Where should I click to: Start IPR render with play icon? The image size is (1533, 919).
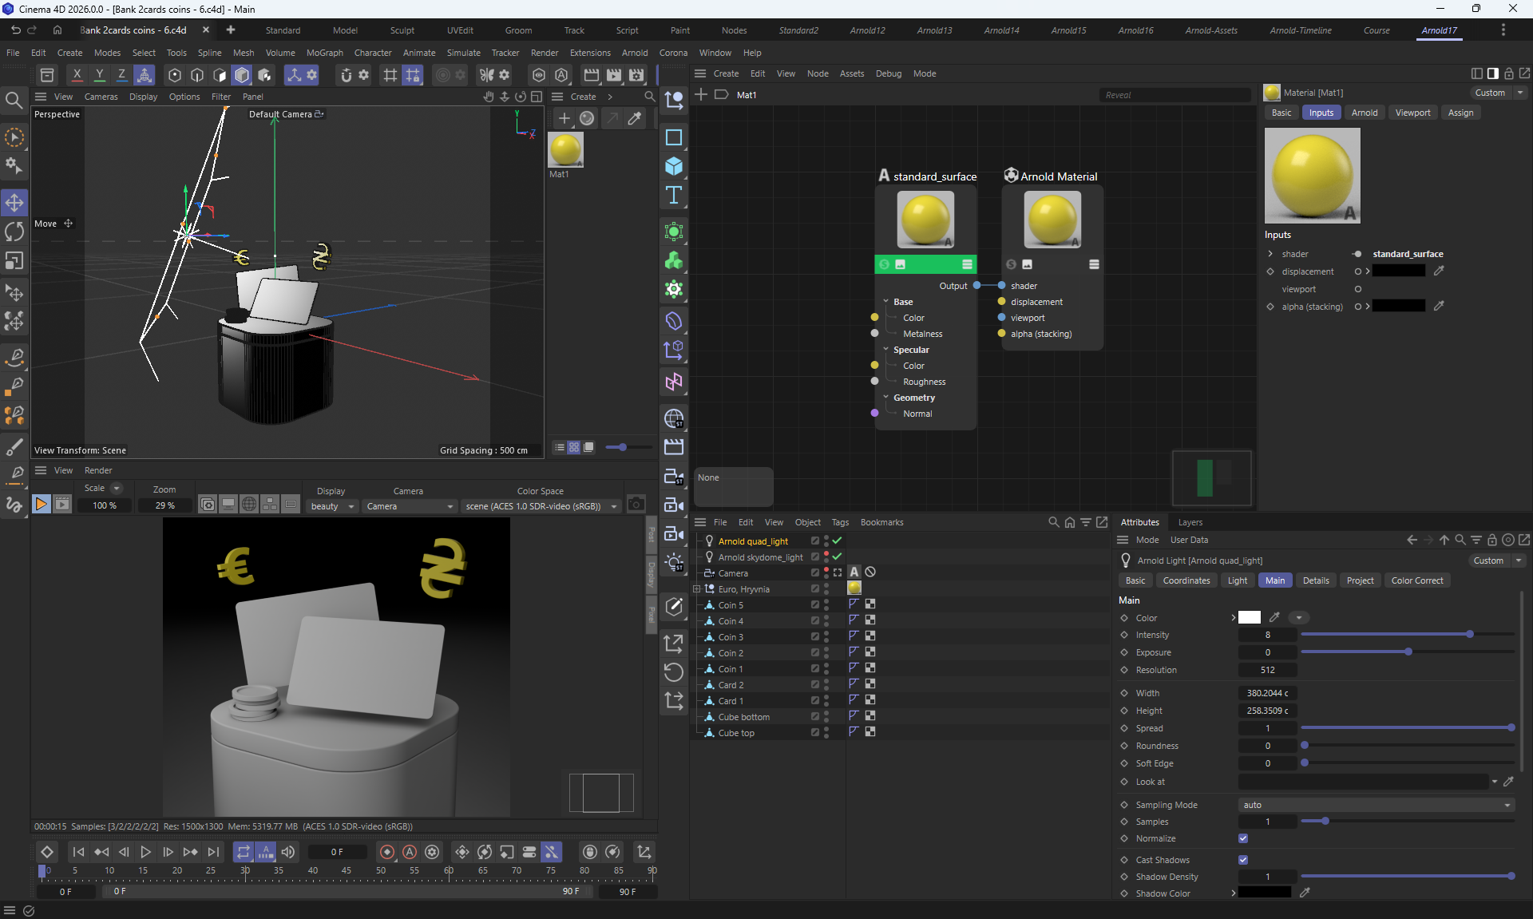click(x=41, y=504)
